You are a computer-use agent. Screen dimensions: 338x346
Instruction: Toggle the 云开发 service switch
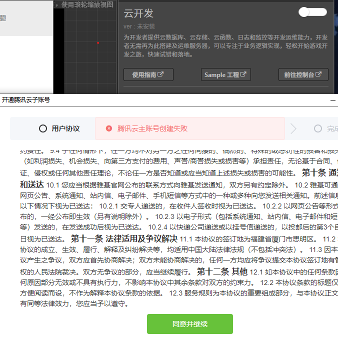(312, 12)
